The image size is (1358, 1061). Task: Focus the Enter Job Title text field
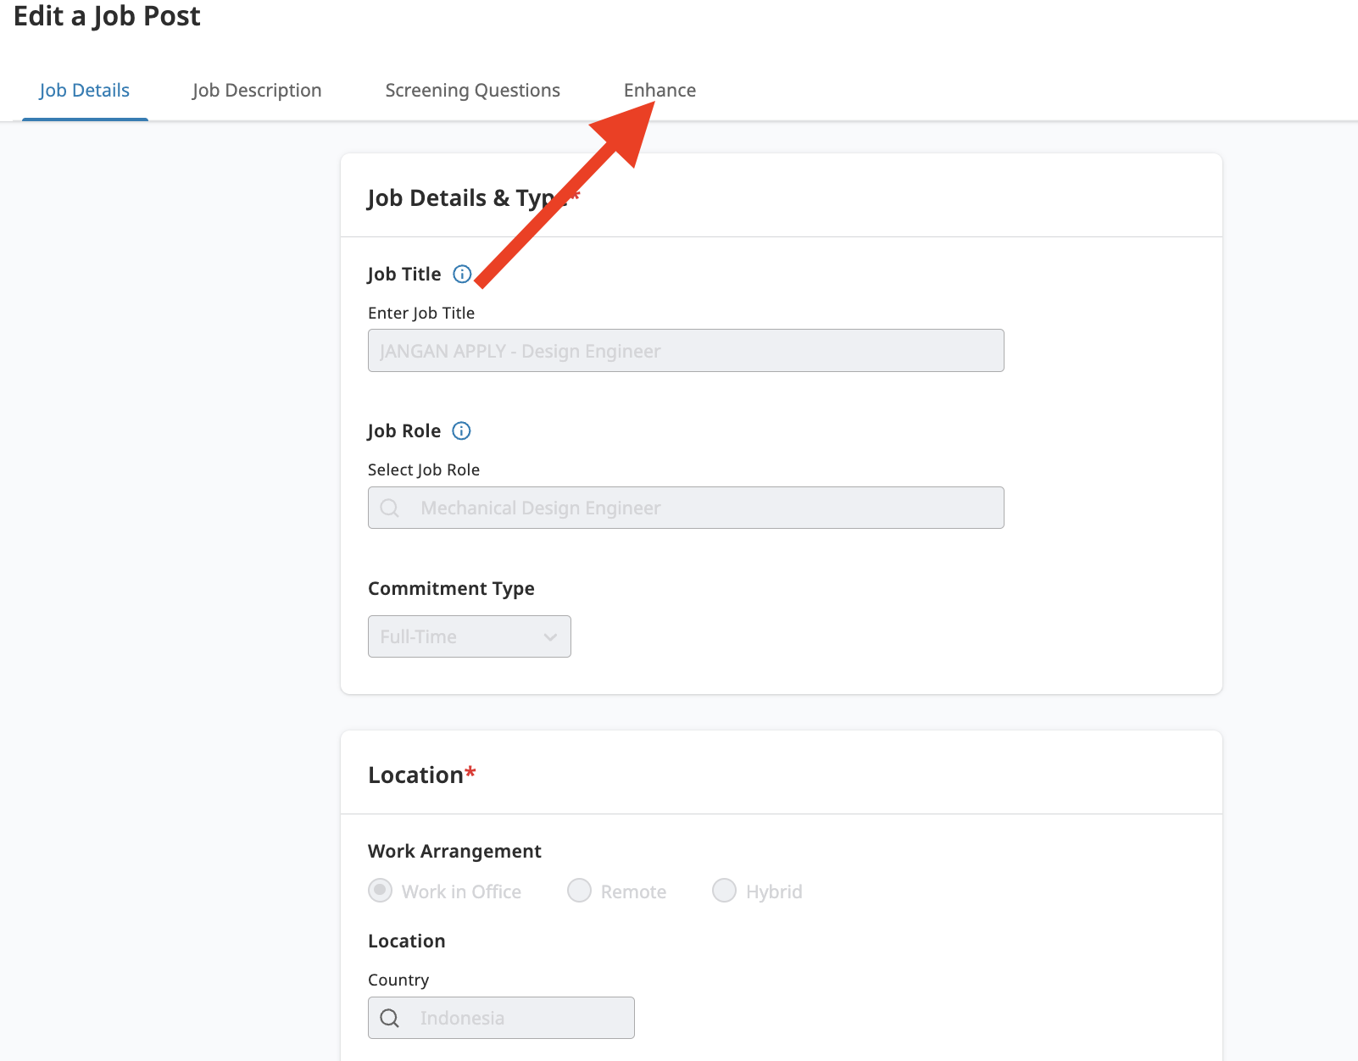pos(685,351)
